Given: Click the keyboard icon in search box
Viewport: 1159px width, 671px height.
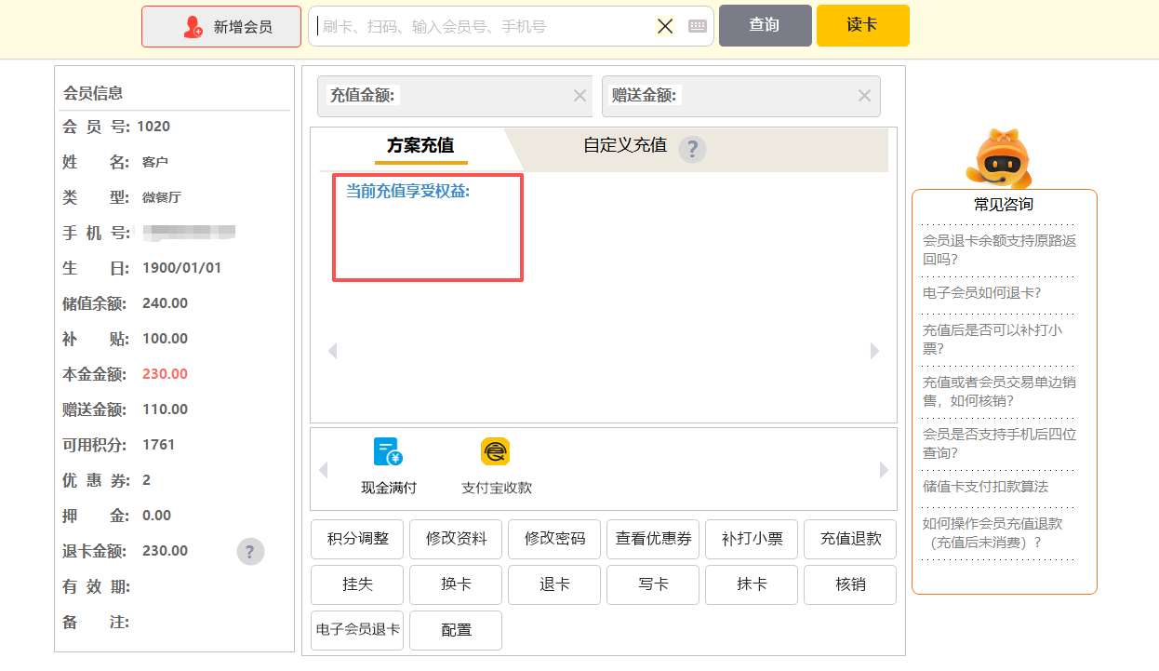Looking at the screenshot, I should tap(698, 26).
